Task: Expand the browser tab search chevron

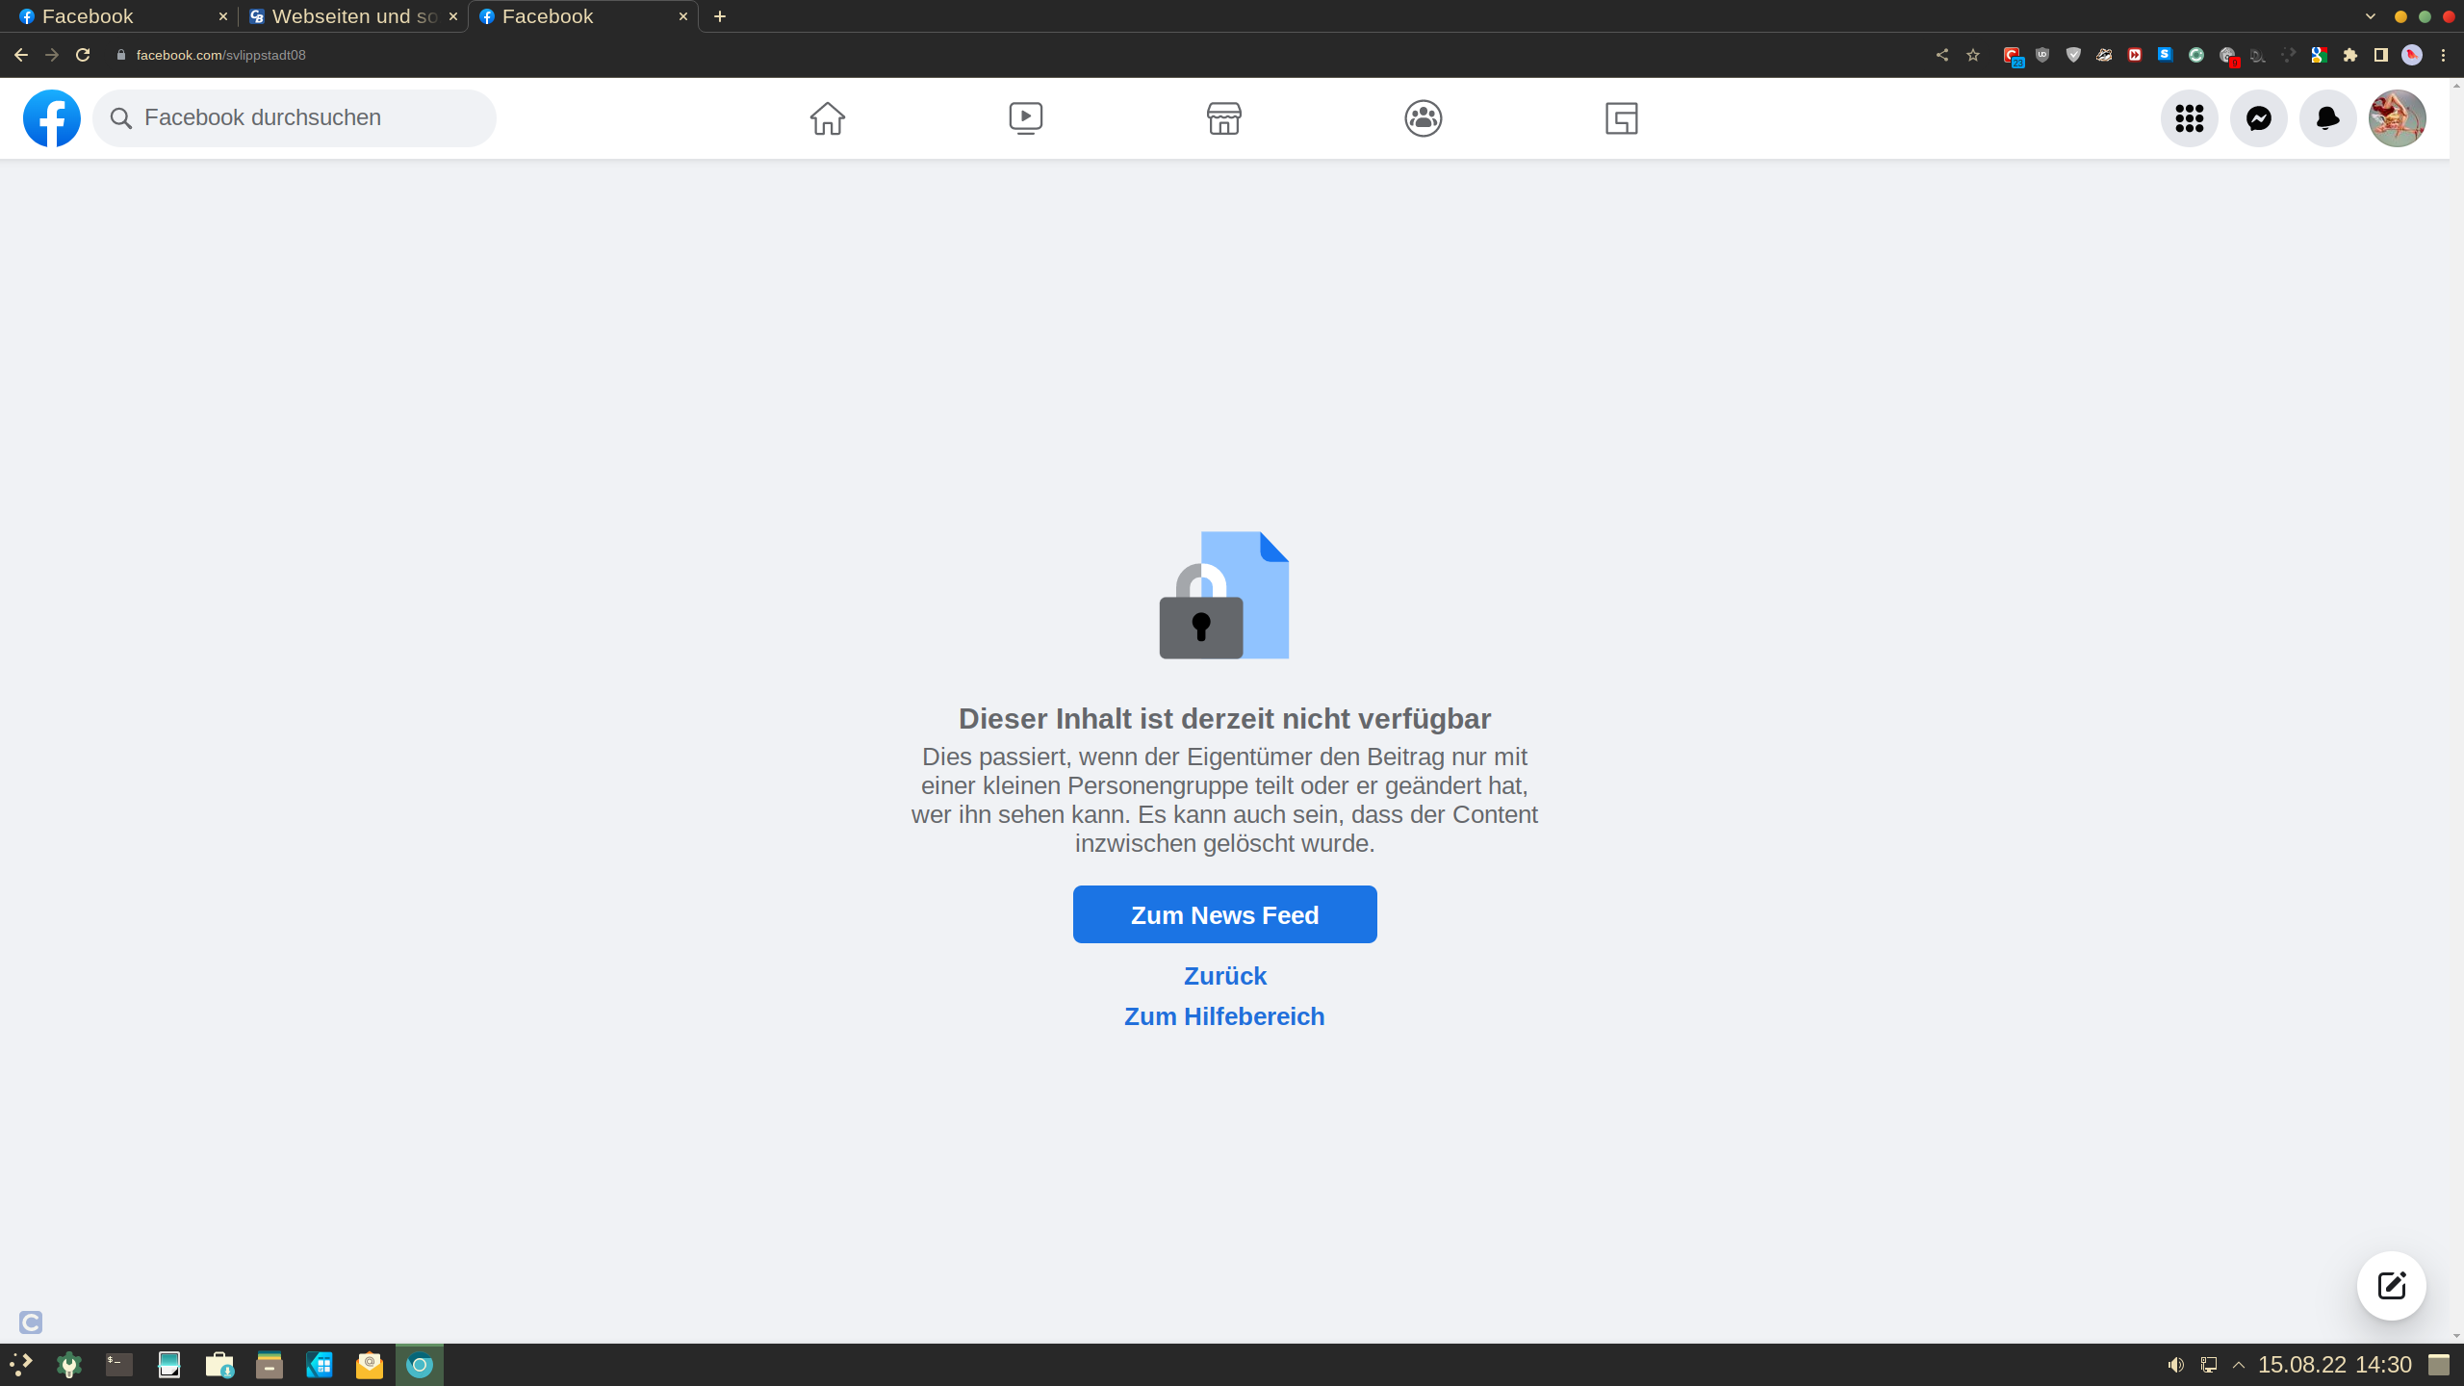Action: [x=2371, y=16]
